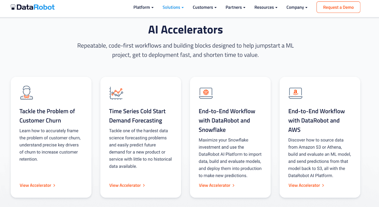Click the chevron next to AWS View Accelerator
This screenshot has height=207, width=379.
[323, 186]
